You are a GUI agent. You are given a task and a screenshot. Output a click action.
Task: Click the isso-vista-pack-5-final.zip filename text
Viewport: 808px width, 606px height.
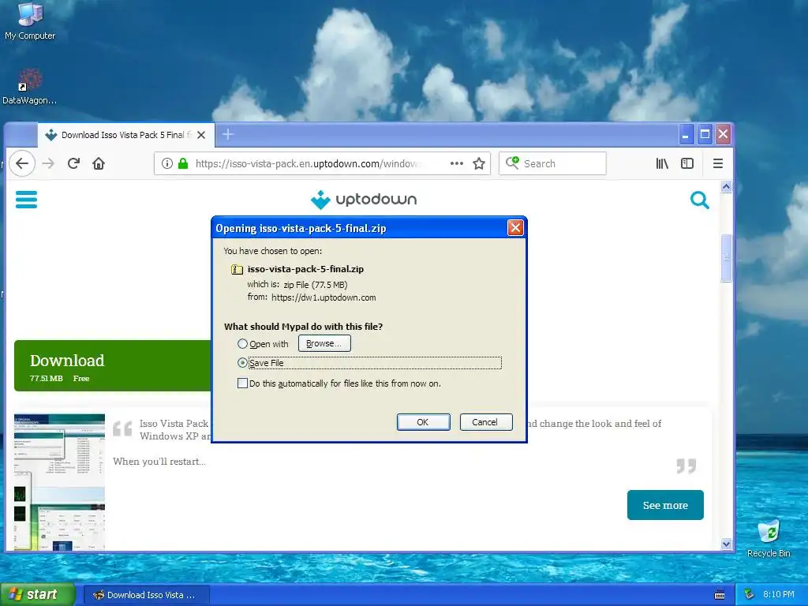pos(305,269)
